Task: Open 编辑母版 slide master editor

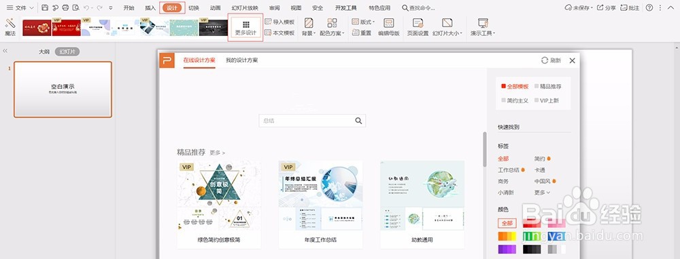Action: pyautogui.click(x=388, y=27)
